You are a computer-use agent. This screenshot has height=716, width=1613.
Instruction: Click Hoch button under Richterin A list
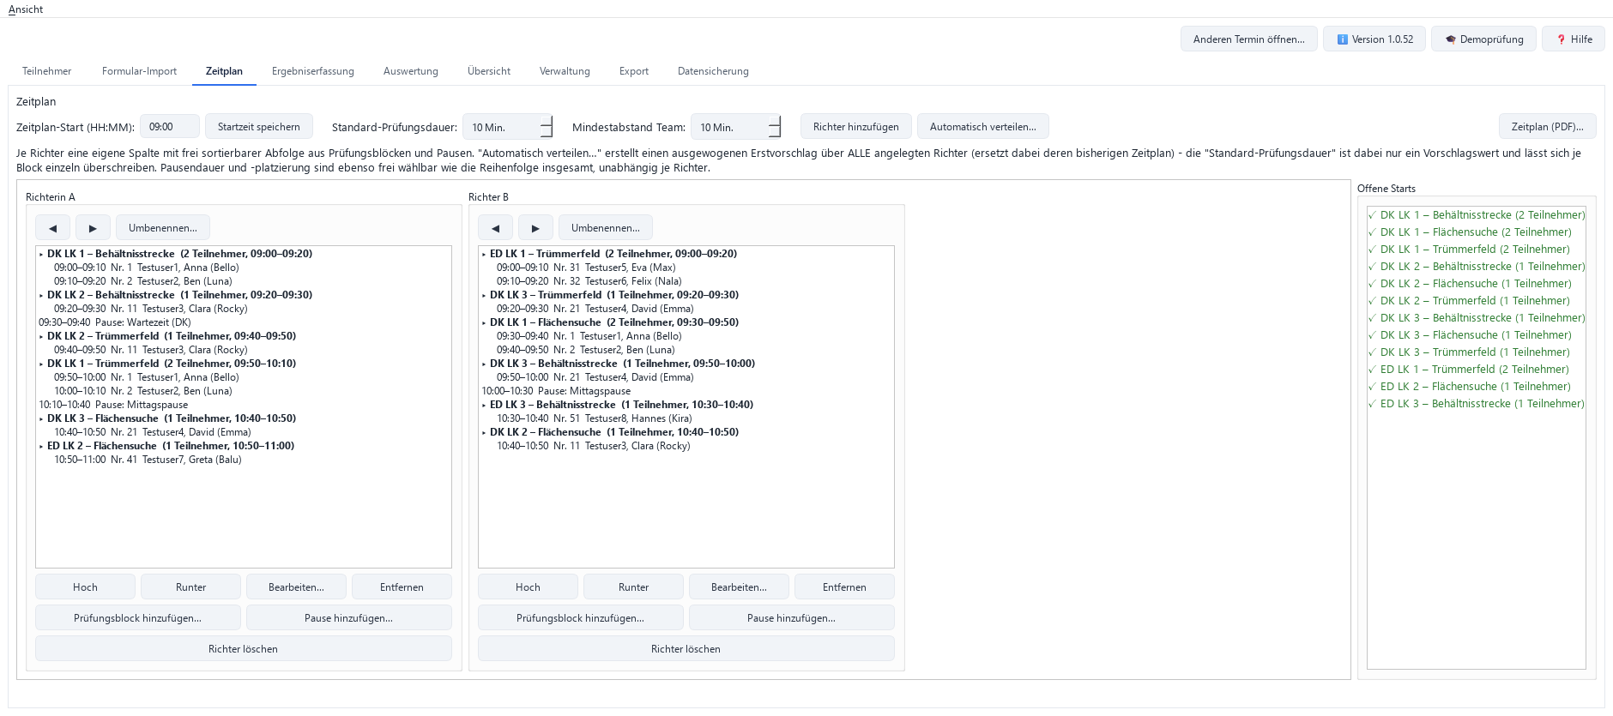(85, 587)
